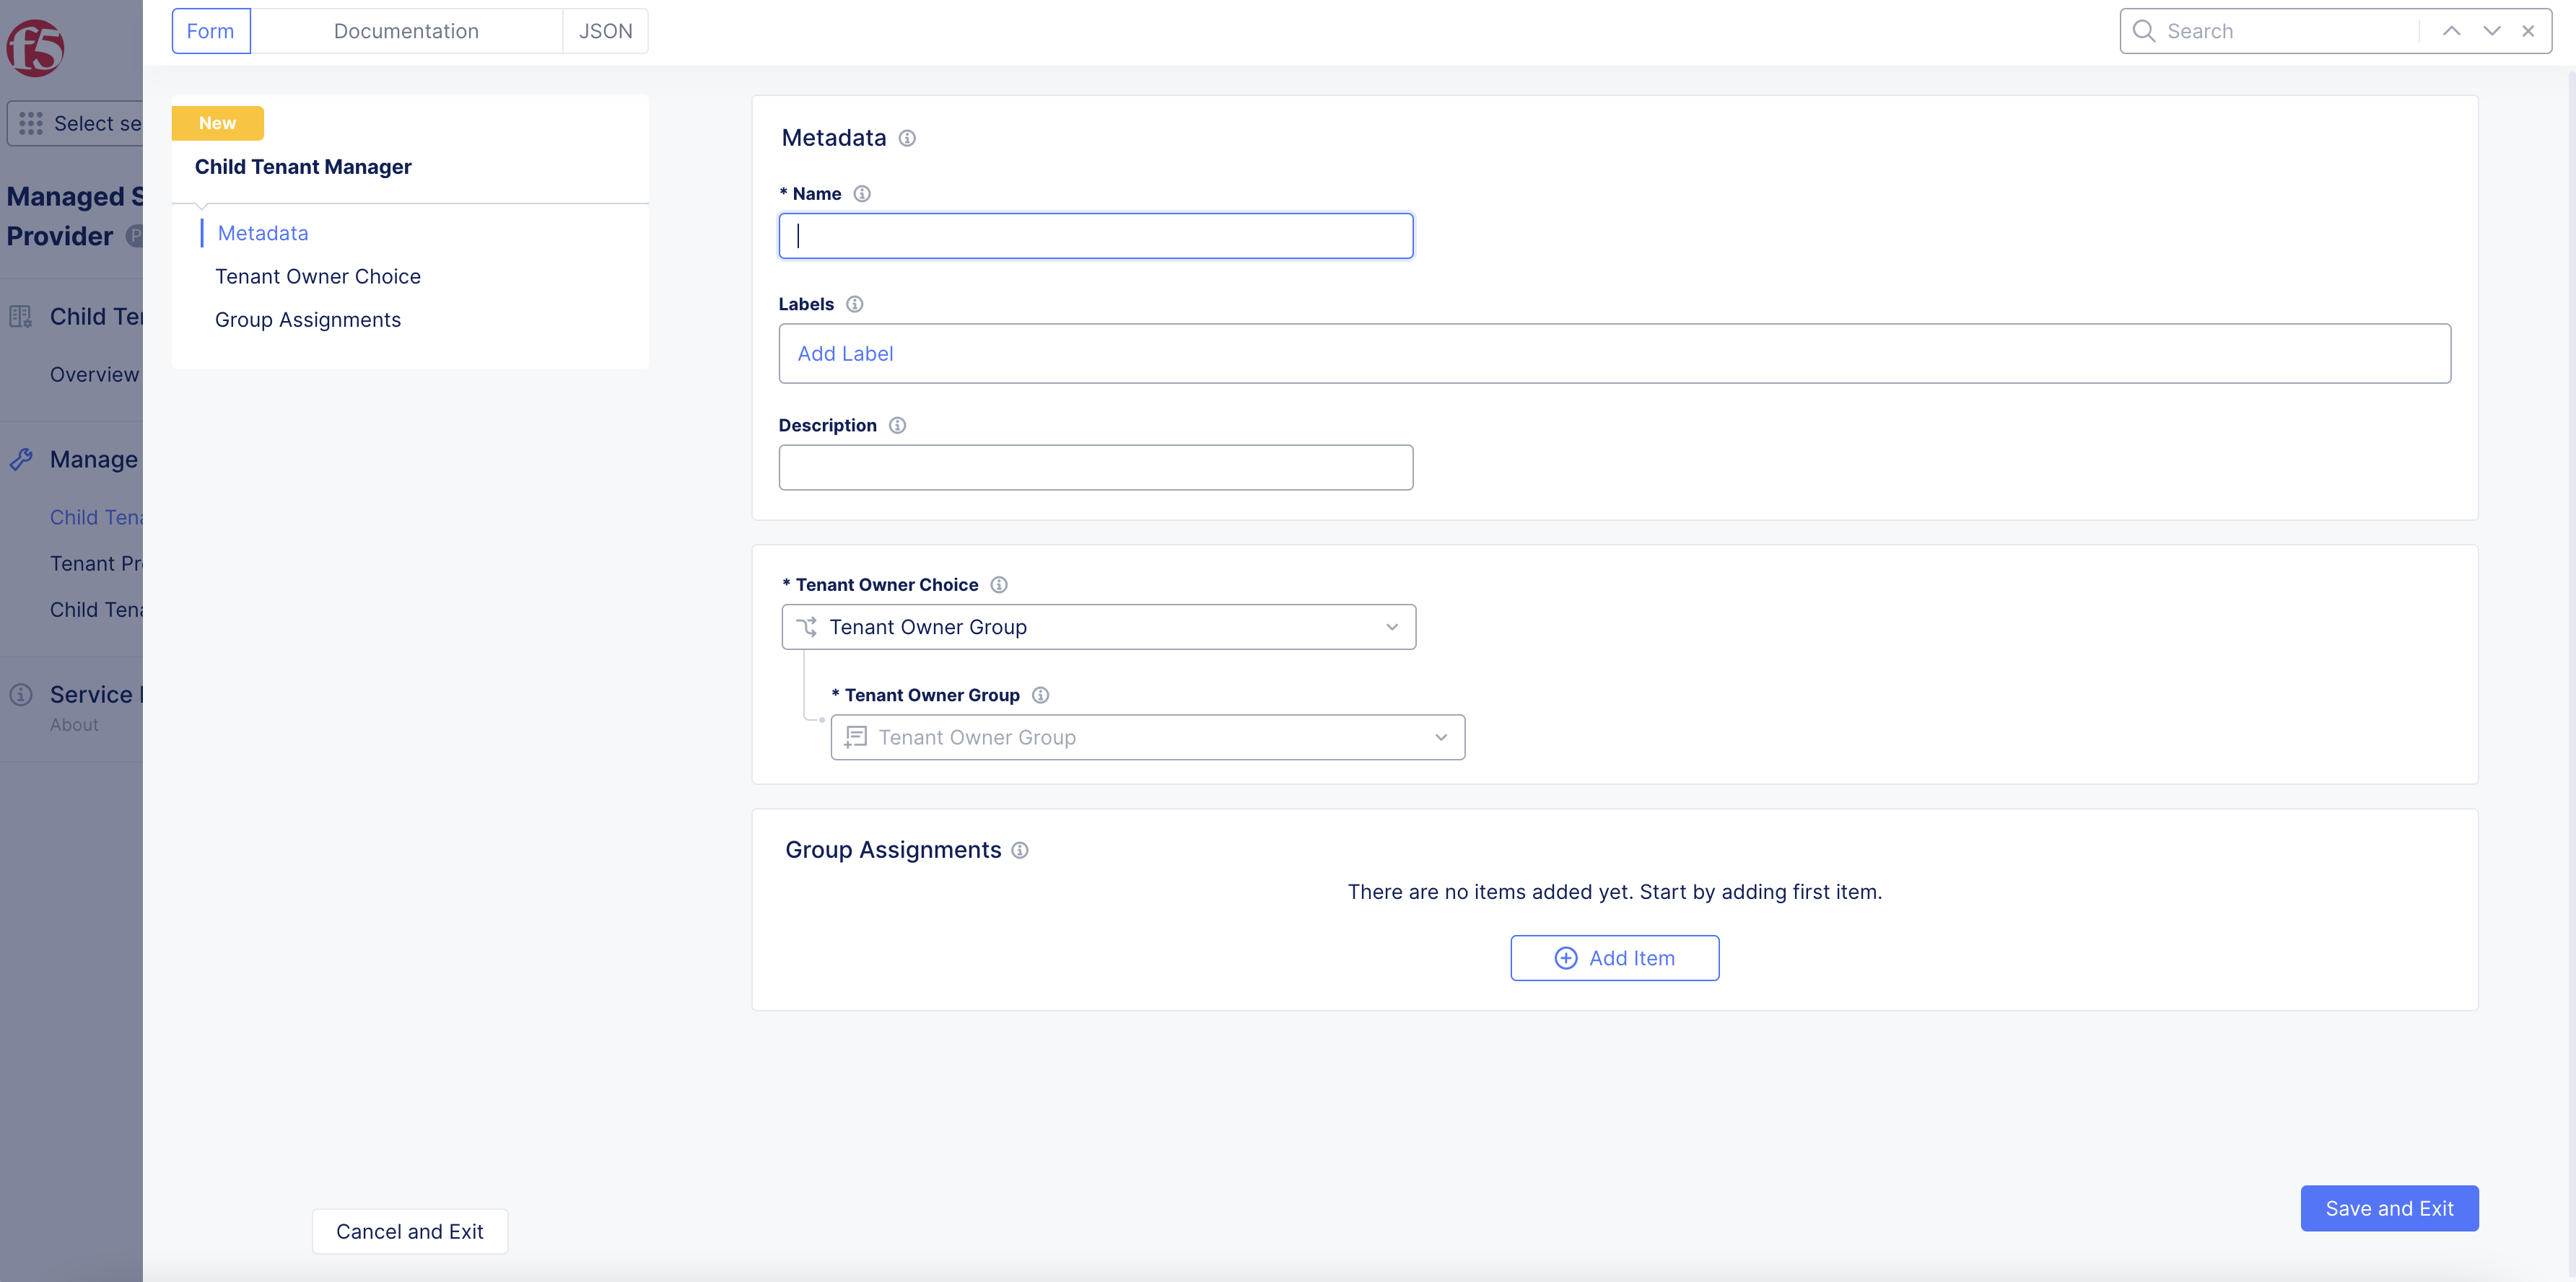Jump to next search result arrow

coord(2491,31)
